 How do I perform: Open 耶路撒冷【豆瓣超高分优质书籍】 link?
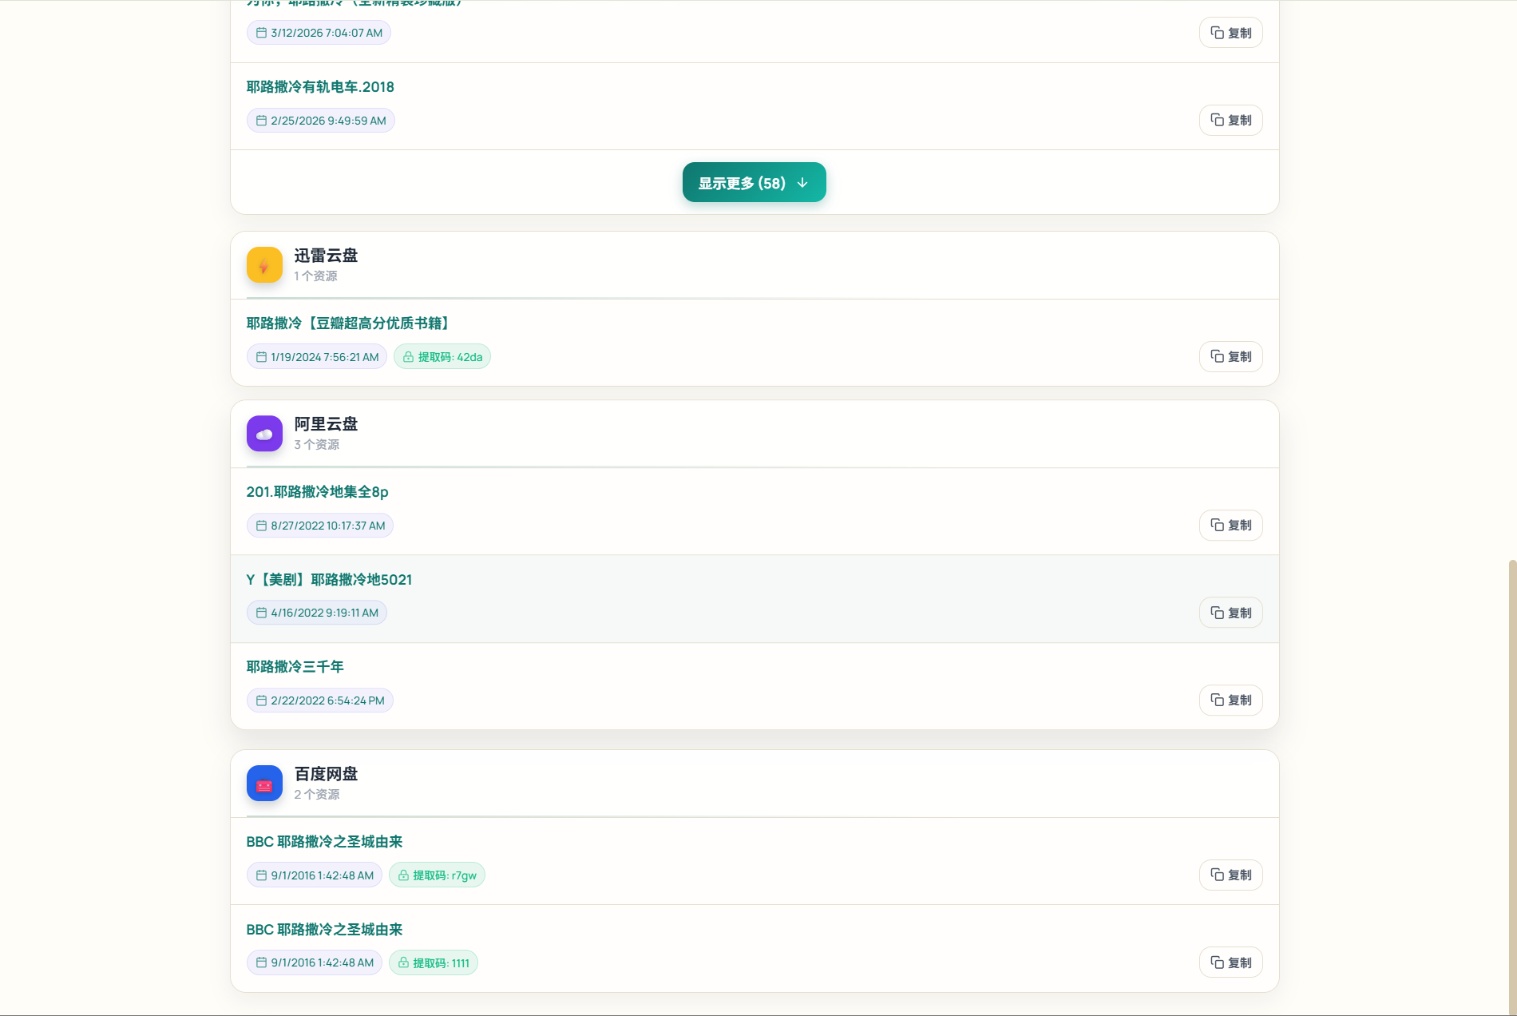350,323
